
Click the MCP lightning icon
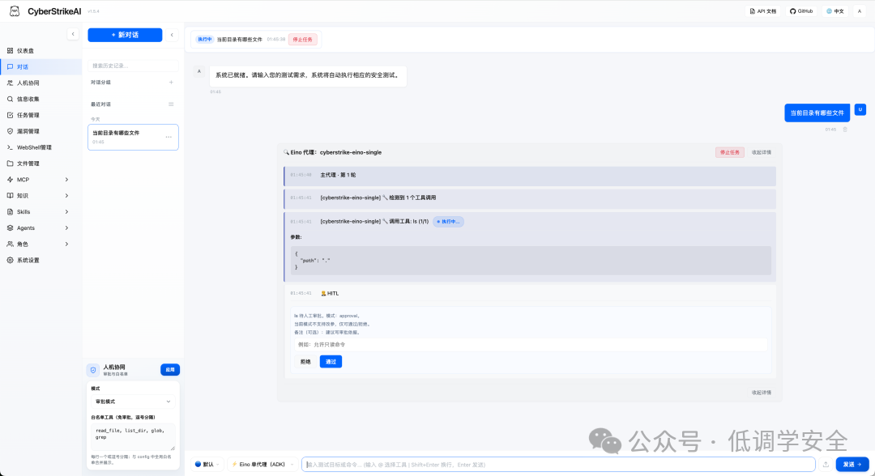[x=10, y=180]
